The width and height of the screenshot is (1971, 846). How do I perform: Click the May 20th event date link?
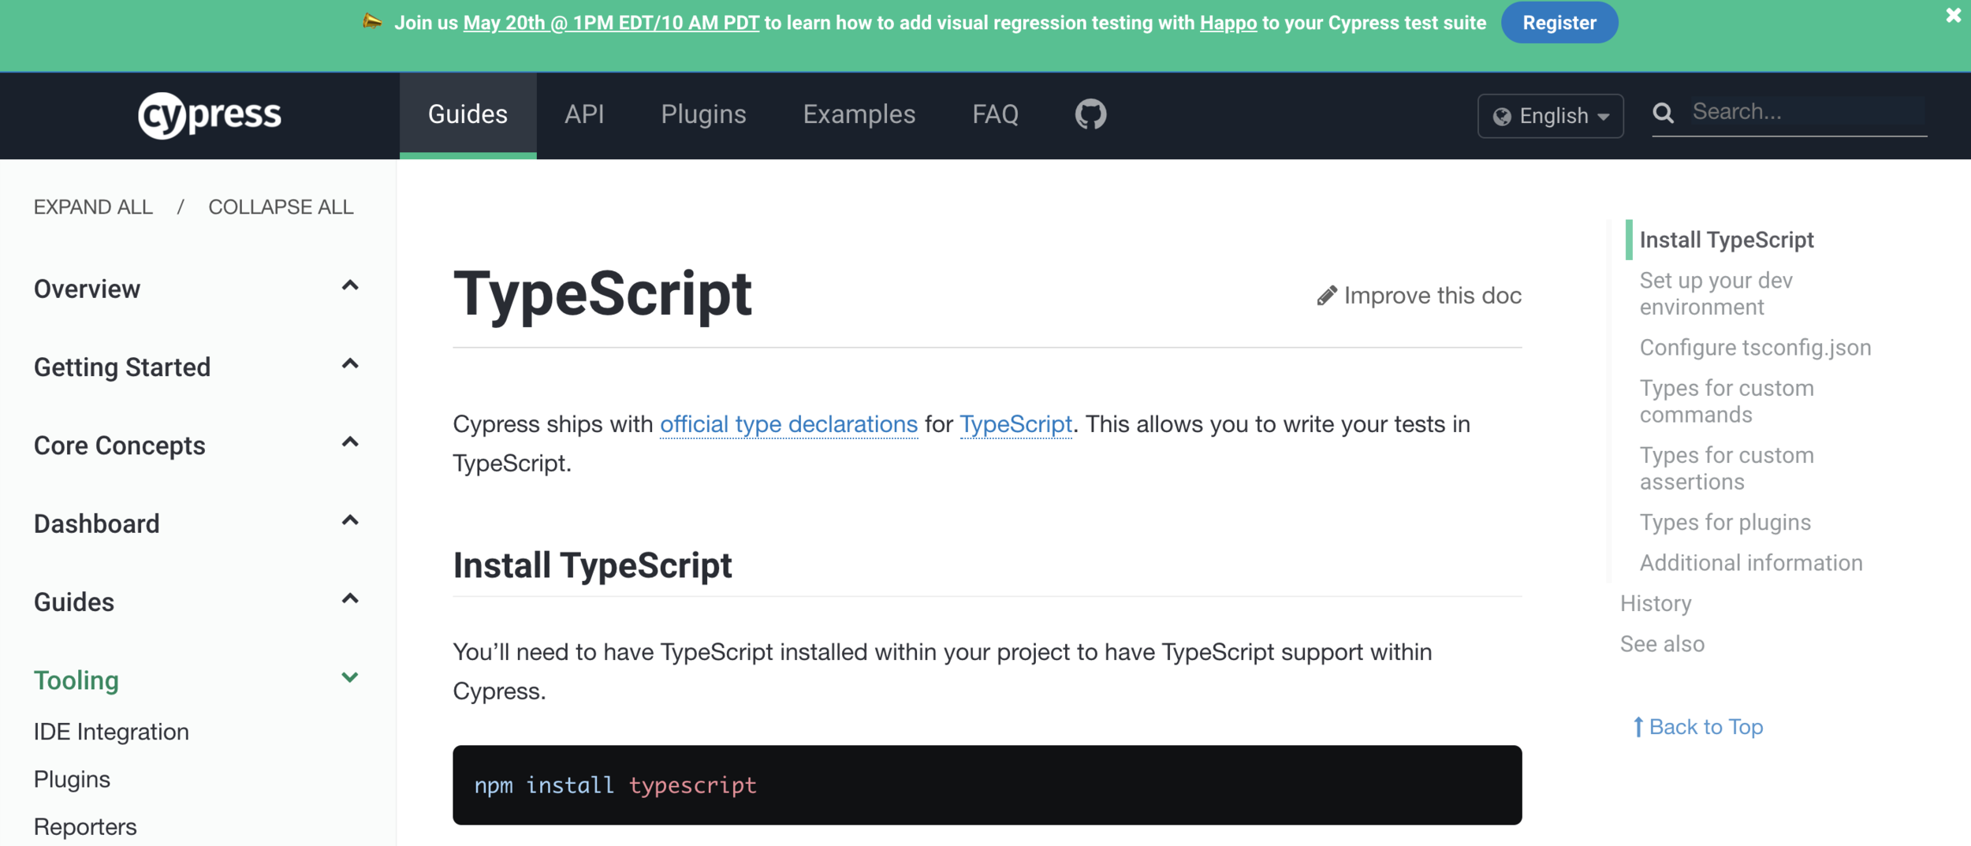click(x=611, y=23)
